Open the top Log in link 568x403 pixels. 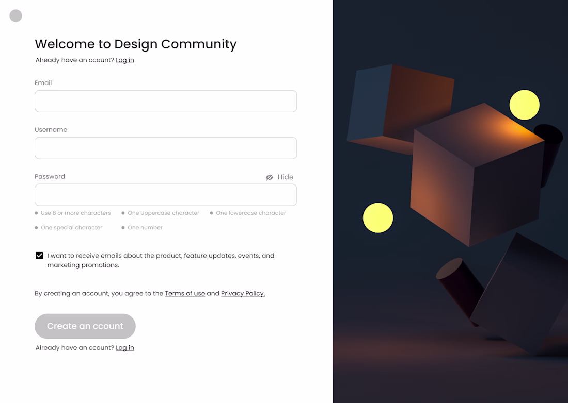coord(124,60)
